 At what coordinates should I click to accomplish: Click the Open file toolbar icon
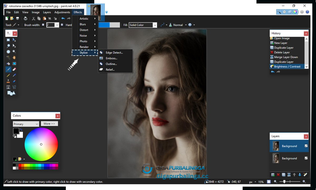(12, 18)
